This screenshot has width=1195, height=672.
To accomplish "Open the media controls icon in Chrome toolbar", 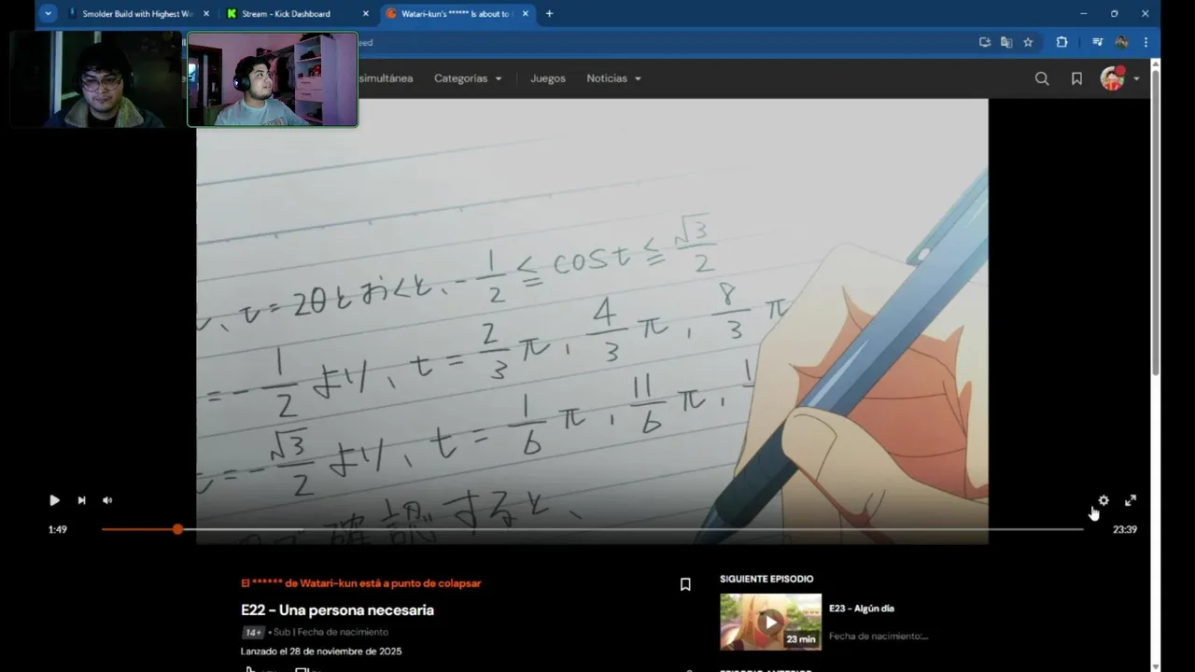I will click(x=1098, y=42).
